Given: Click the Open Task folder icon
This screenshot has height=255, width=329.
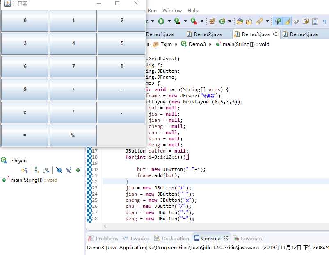Looking at the screenshot, I should pyautogui.click(x=249, y=21).
